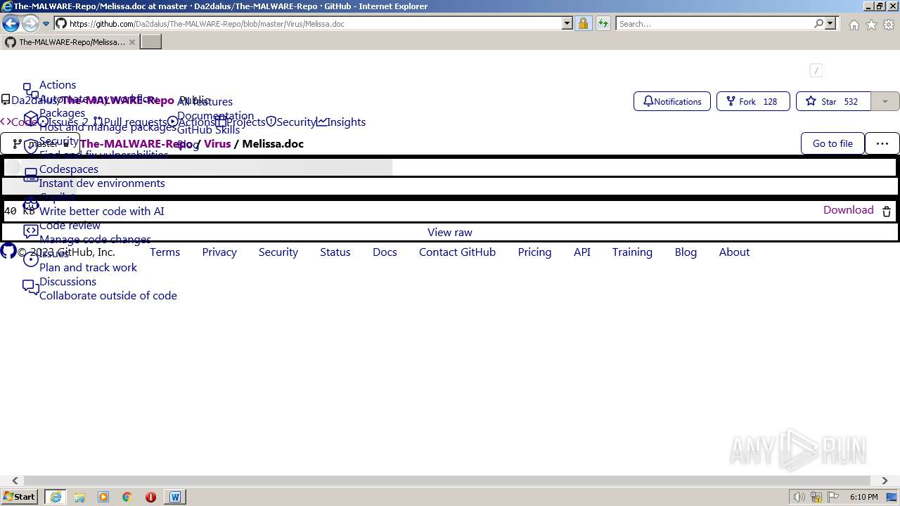Fork the repository with Fork 128
Image resolution: width=900 pixels, height=506 pixels.
pos(753,101)
